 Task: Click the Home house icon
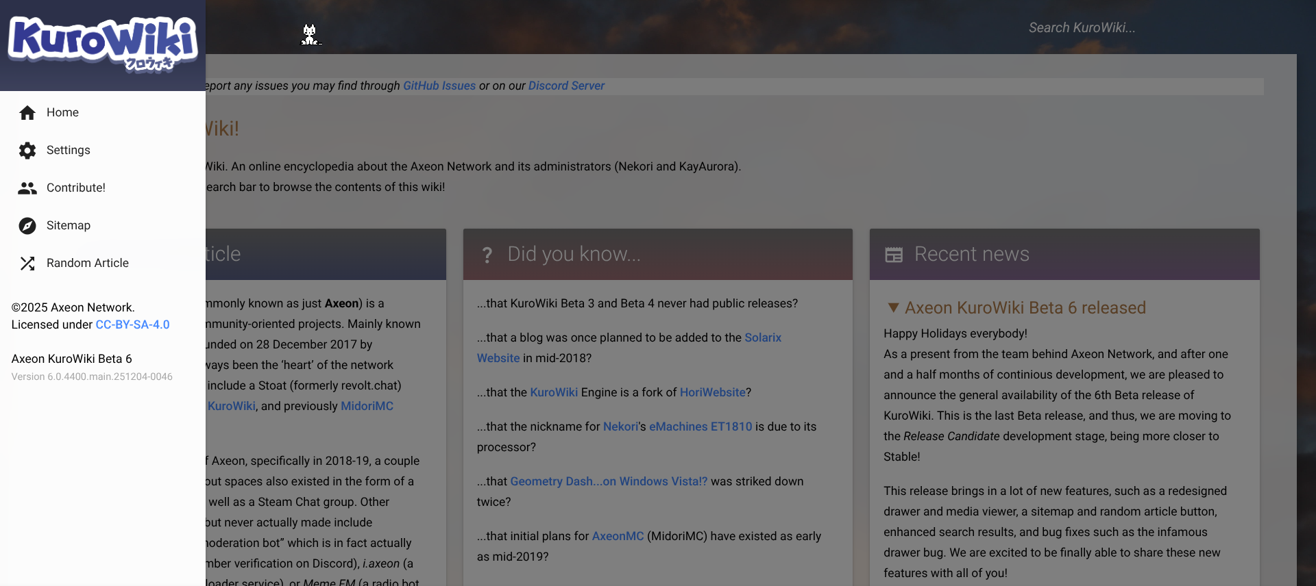click(x=27, y=113)
